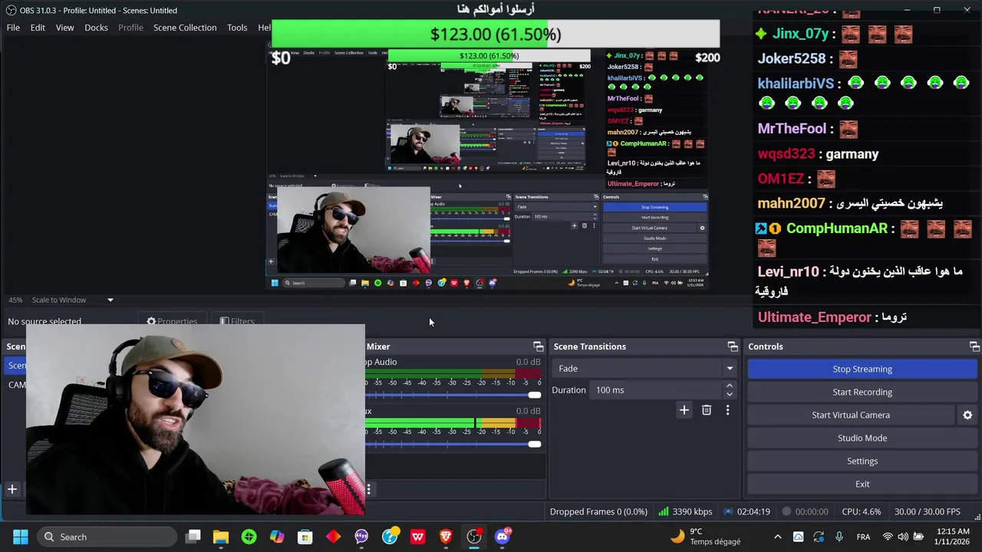Open the File menu
This screenshot has height=552, width=982.
click(x=13, y=28)
